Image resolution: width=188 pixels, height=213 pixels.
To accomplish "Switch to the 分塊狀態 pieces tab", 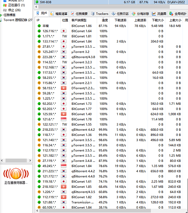I will pyautogui.click(x=140, y=14).
